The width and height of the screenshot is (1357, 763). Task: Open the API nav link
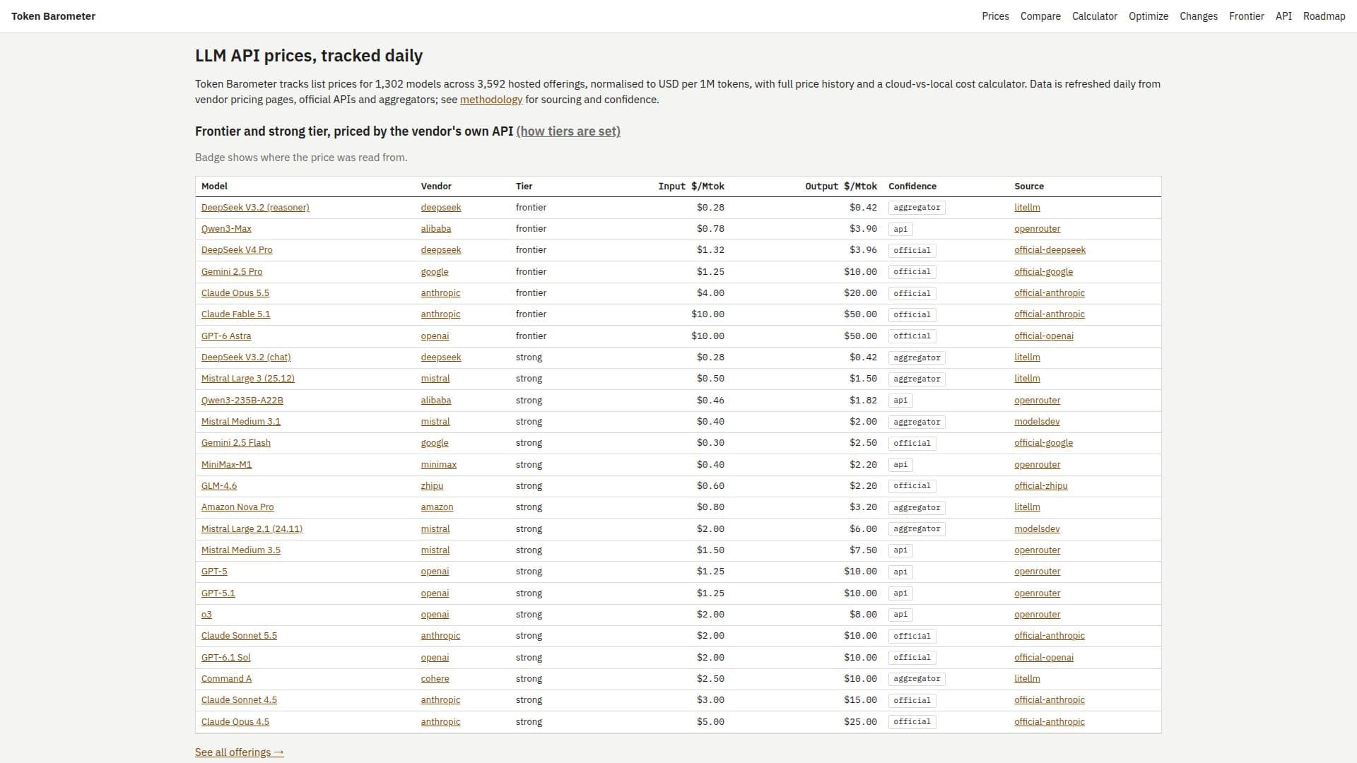[x=1283, y=16]
